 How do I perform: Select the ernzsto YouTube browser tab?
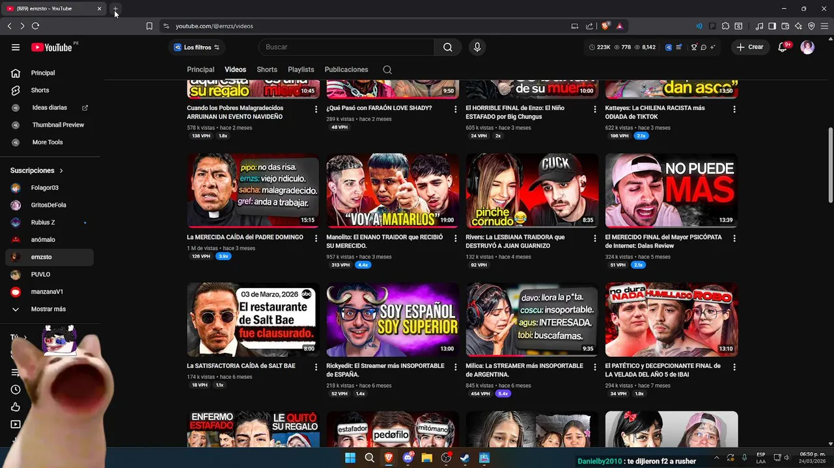[54, 8]
